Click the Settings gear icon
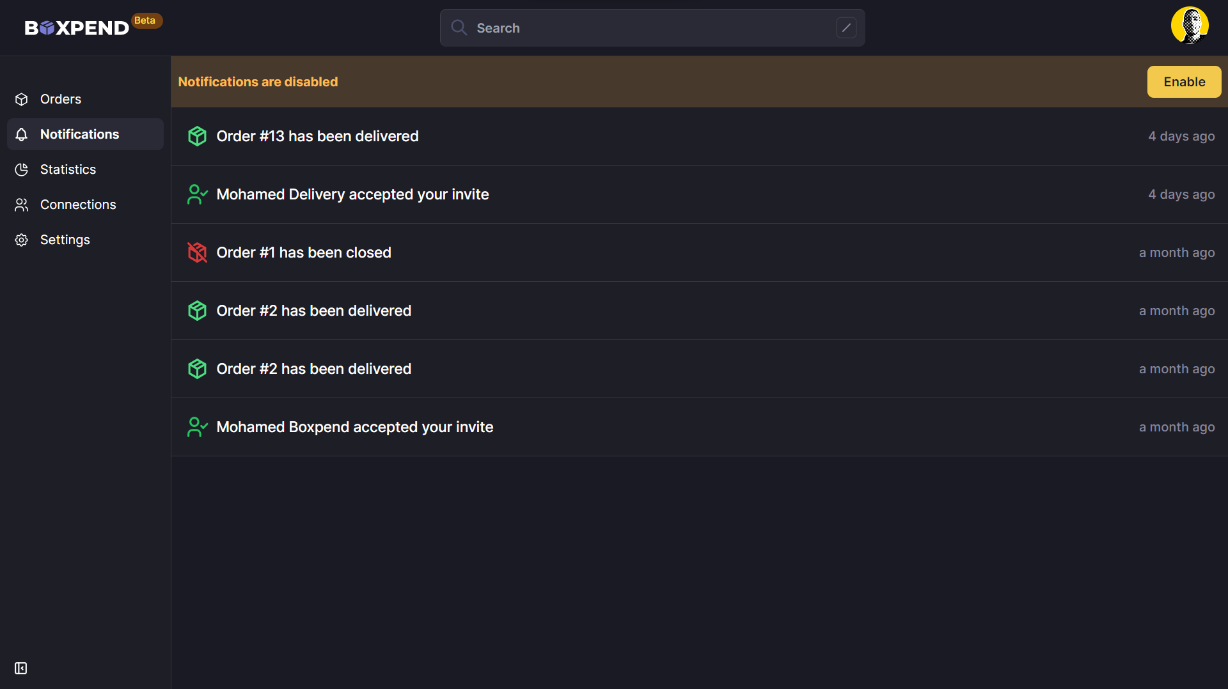 tap(22, 240)
